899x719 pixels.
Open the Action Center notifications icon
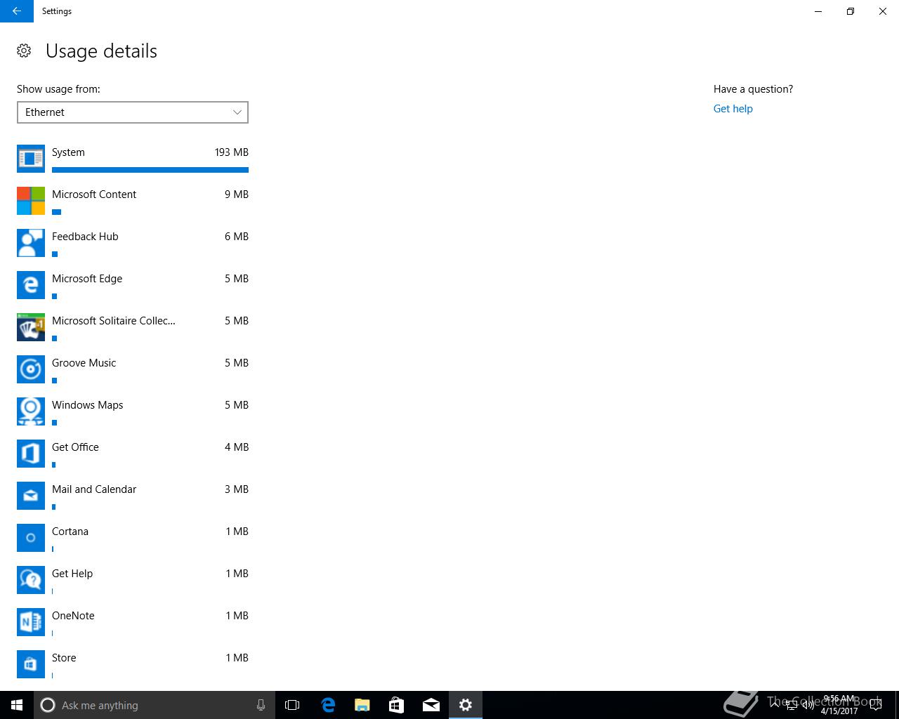click(x=875, y=705)
